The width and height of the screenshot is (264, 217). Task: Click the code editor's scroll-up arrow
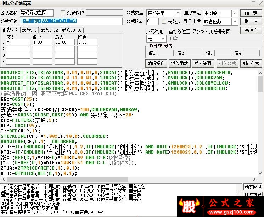260,73
